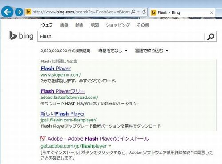This screenshot has height=164, width=222.
Task: Click the Flash に関連した広告 label
Action: [59, 62]
